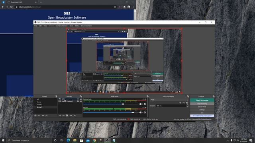Open File Explorer from the taskbar
Viewport: 255px width, 143px height.
point(75,140)
